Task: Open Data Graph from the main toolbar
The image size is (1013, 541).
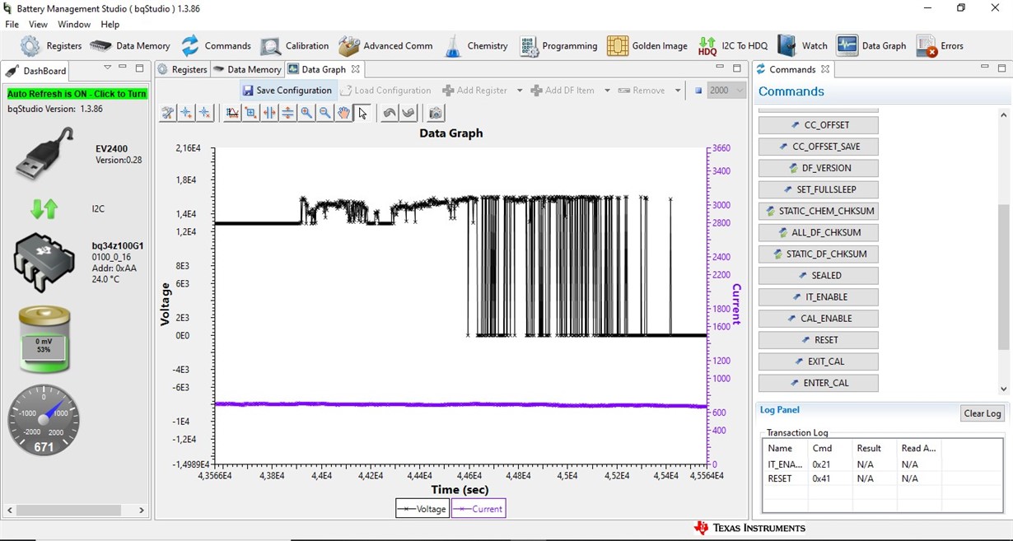Action: click(x=871, y=46)
